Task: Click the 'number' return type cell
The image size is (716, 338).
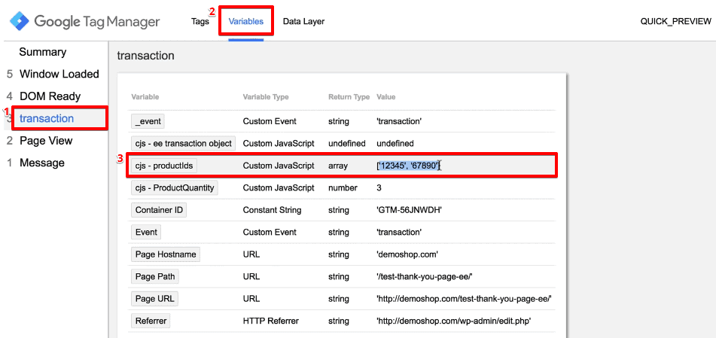Action: pos(343,187)
